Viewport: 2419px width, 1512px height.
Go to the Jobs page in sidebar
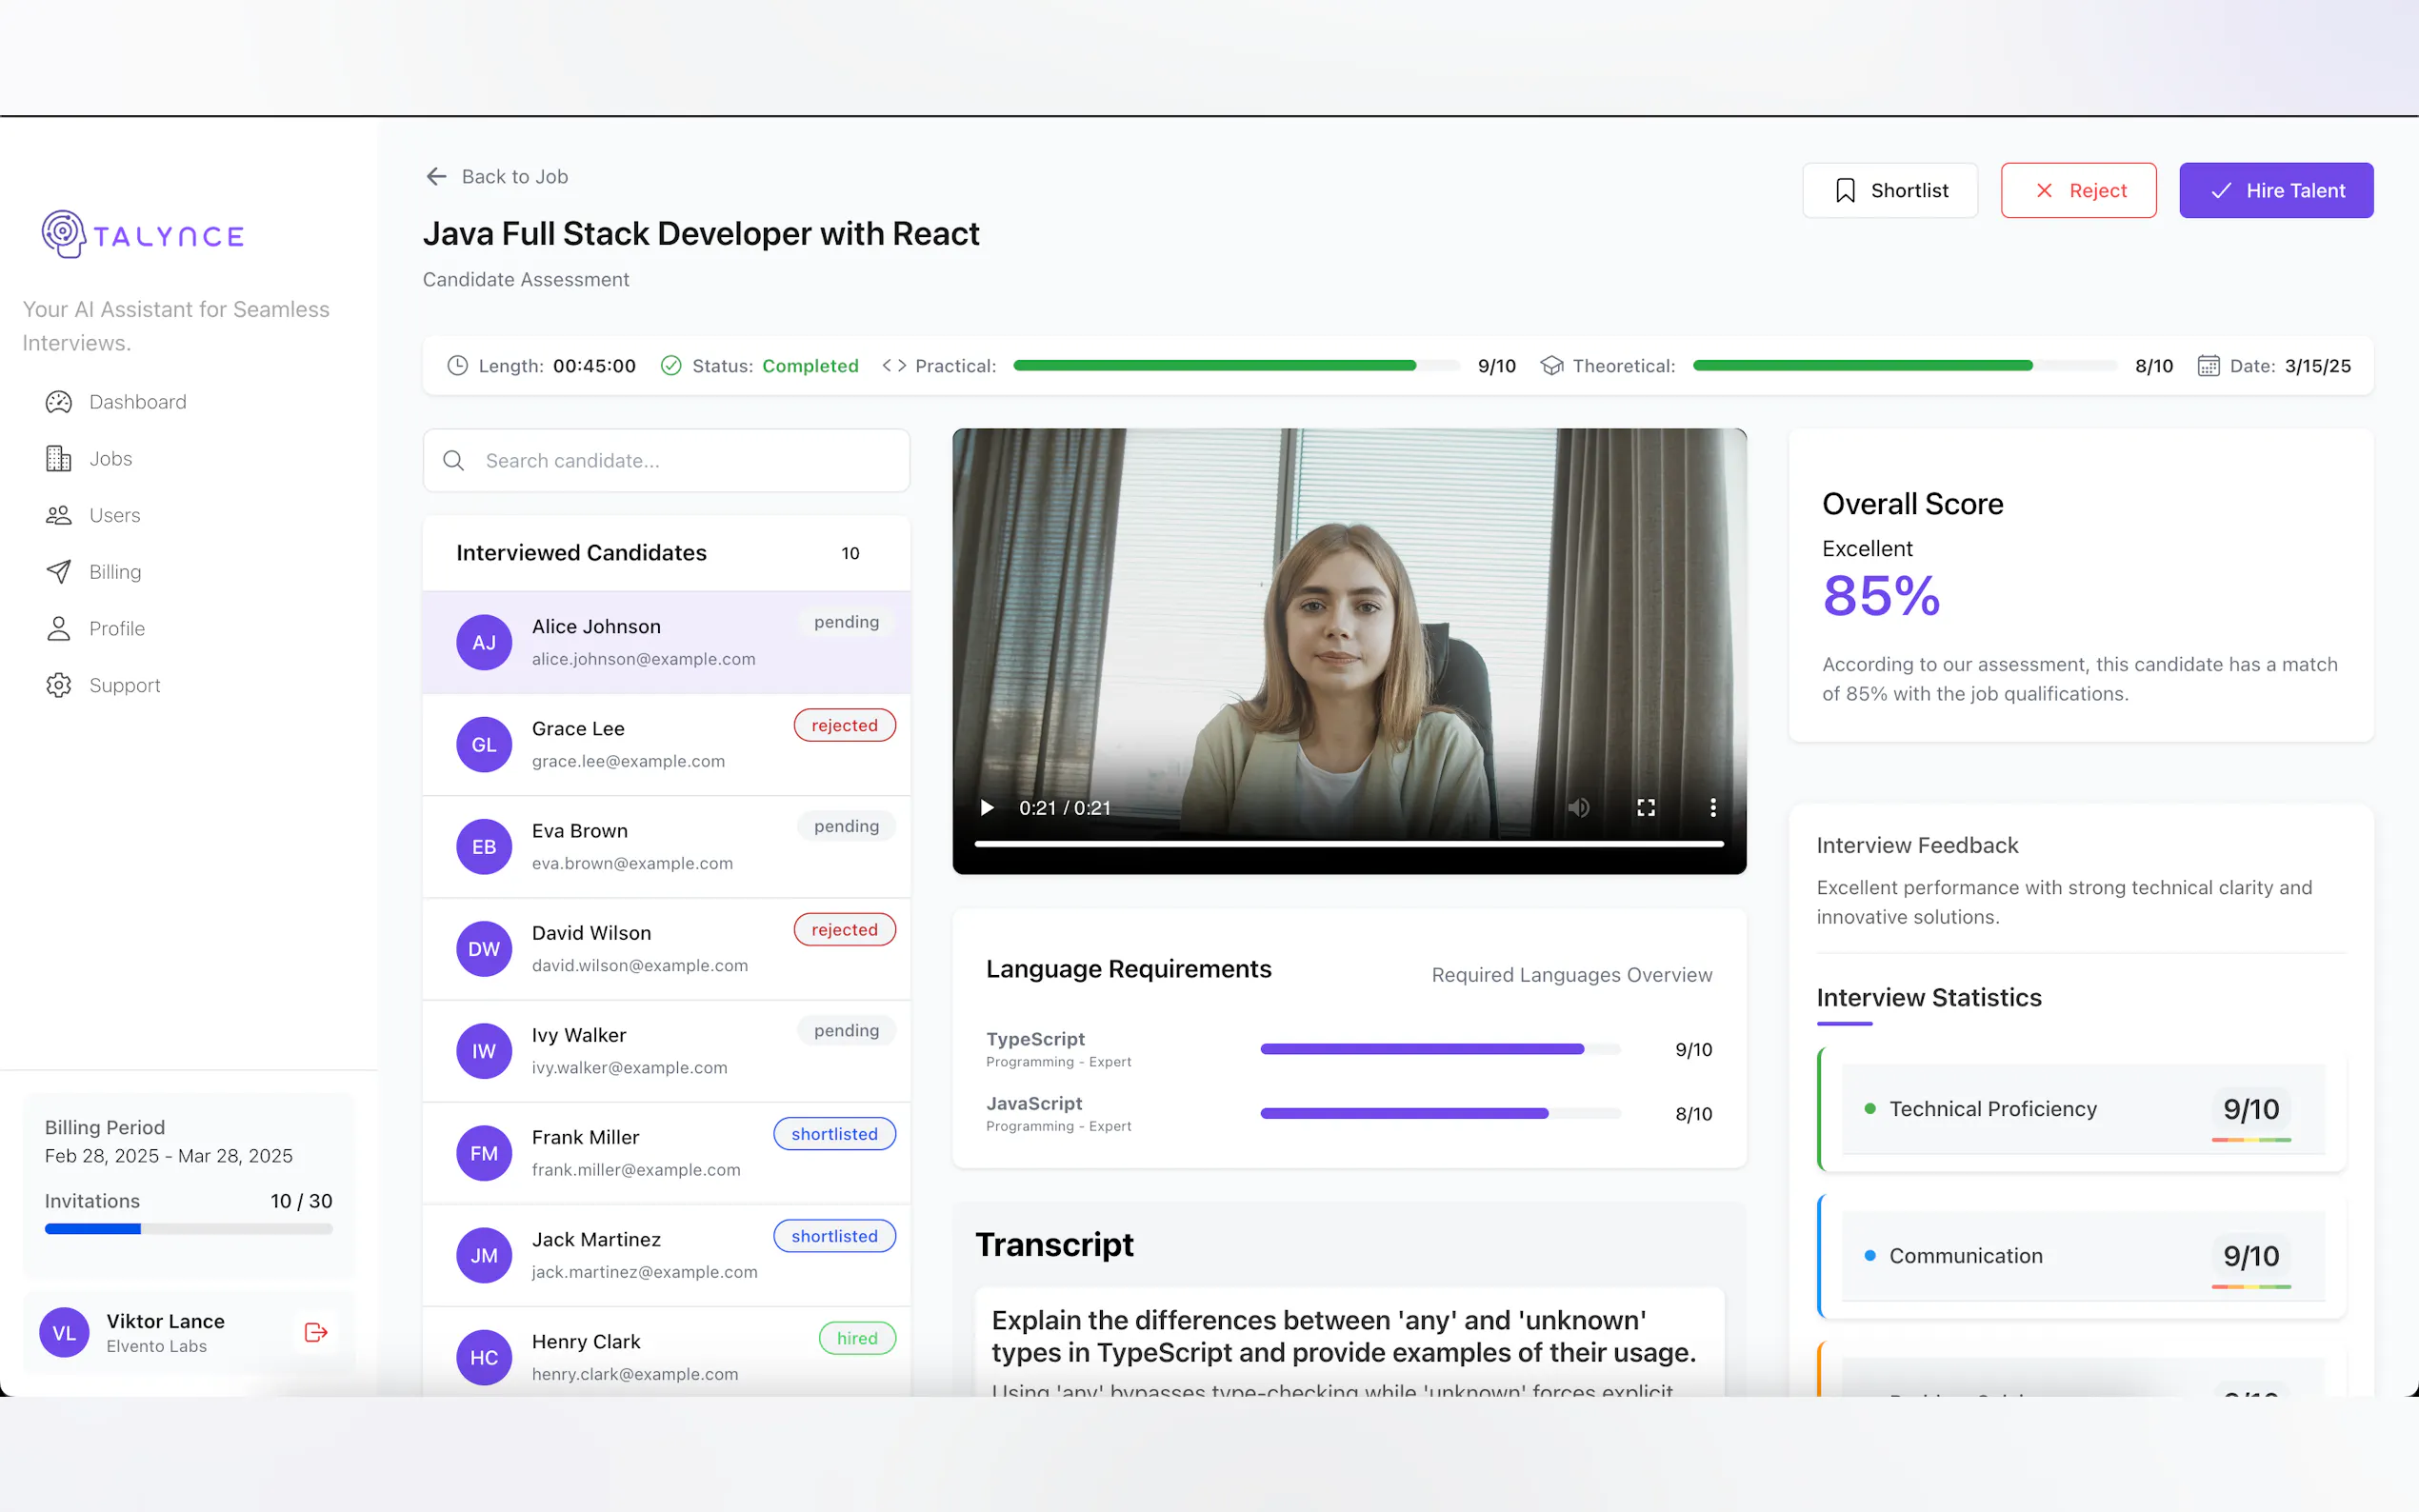[110, 459]
